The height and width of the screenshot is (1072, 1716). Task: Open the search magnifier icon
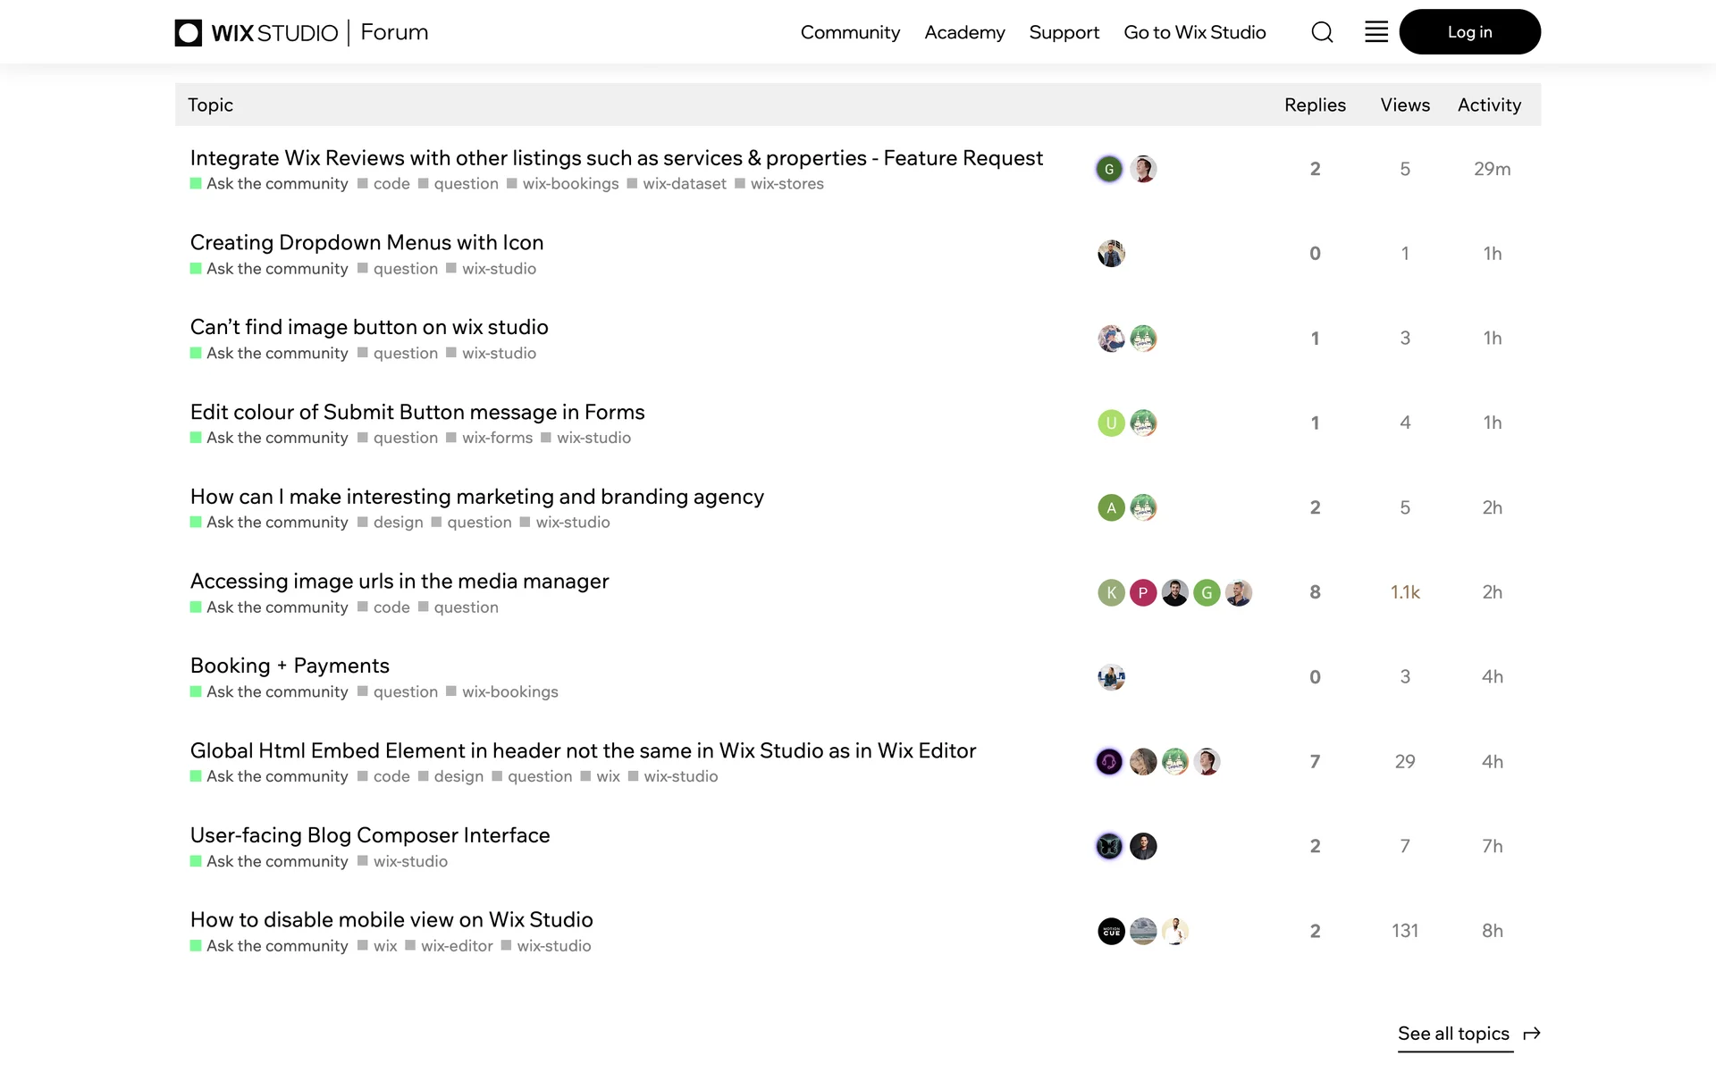(1322, 32)
